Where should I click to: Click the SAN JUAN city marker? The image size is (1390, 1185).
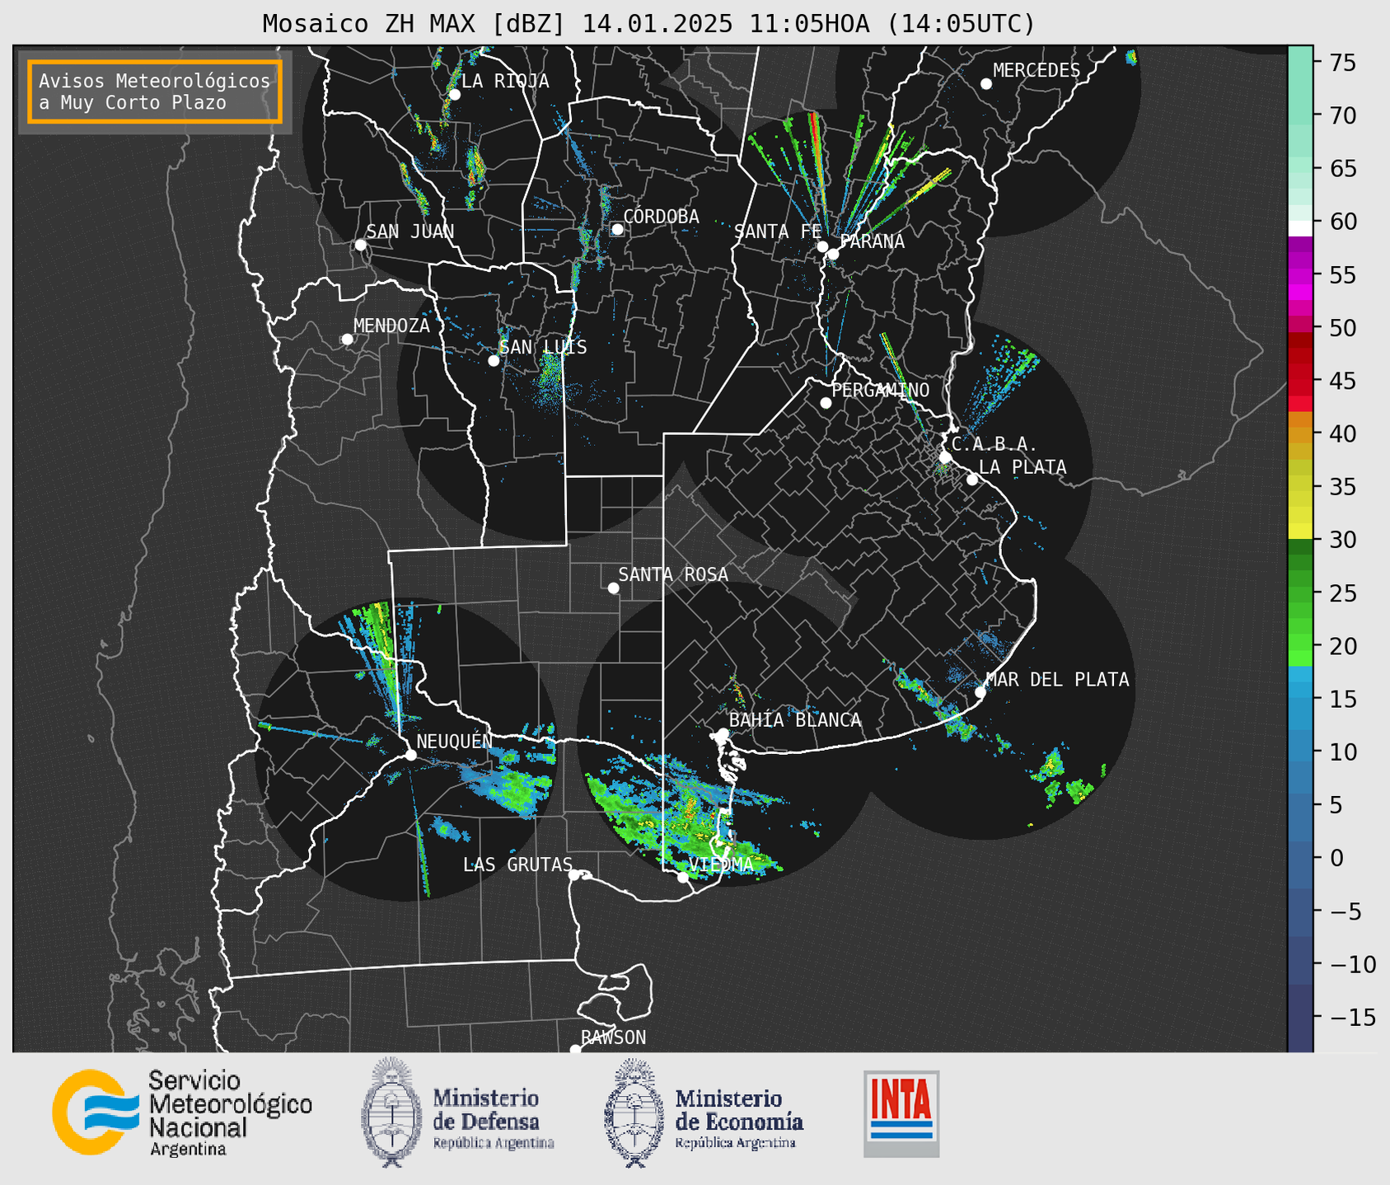(x=360, y=245)
